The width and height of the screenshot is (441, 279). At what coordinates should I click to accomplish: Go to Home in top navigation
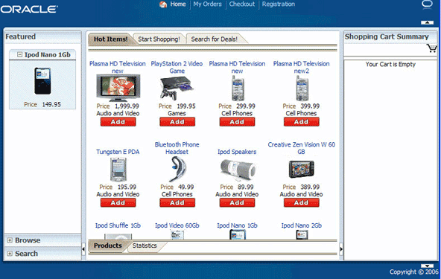coord(178,4)
